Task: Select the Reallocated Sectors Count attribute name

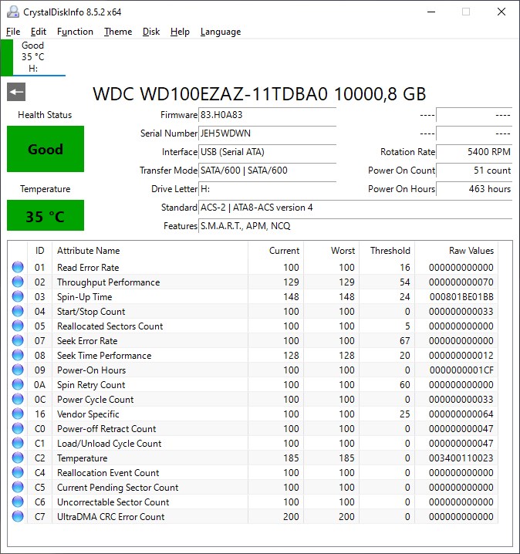Action: (110, 326)
